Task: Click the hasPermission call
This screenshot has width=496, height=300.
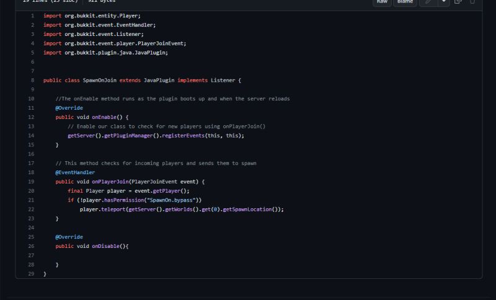Action: (x=124, y=200)
